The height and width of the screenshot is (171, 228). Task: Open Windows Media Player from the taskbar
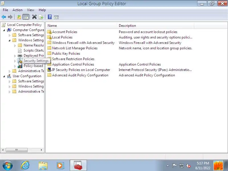(x=60, y=166)
